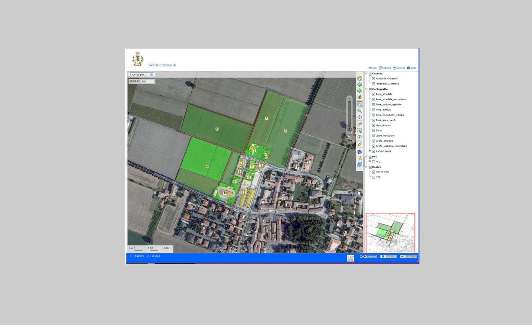The height and width of the screenshot is (325, 532).
Task: Click parcel label 6 on map
Action: pos(207,167)
